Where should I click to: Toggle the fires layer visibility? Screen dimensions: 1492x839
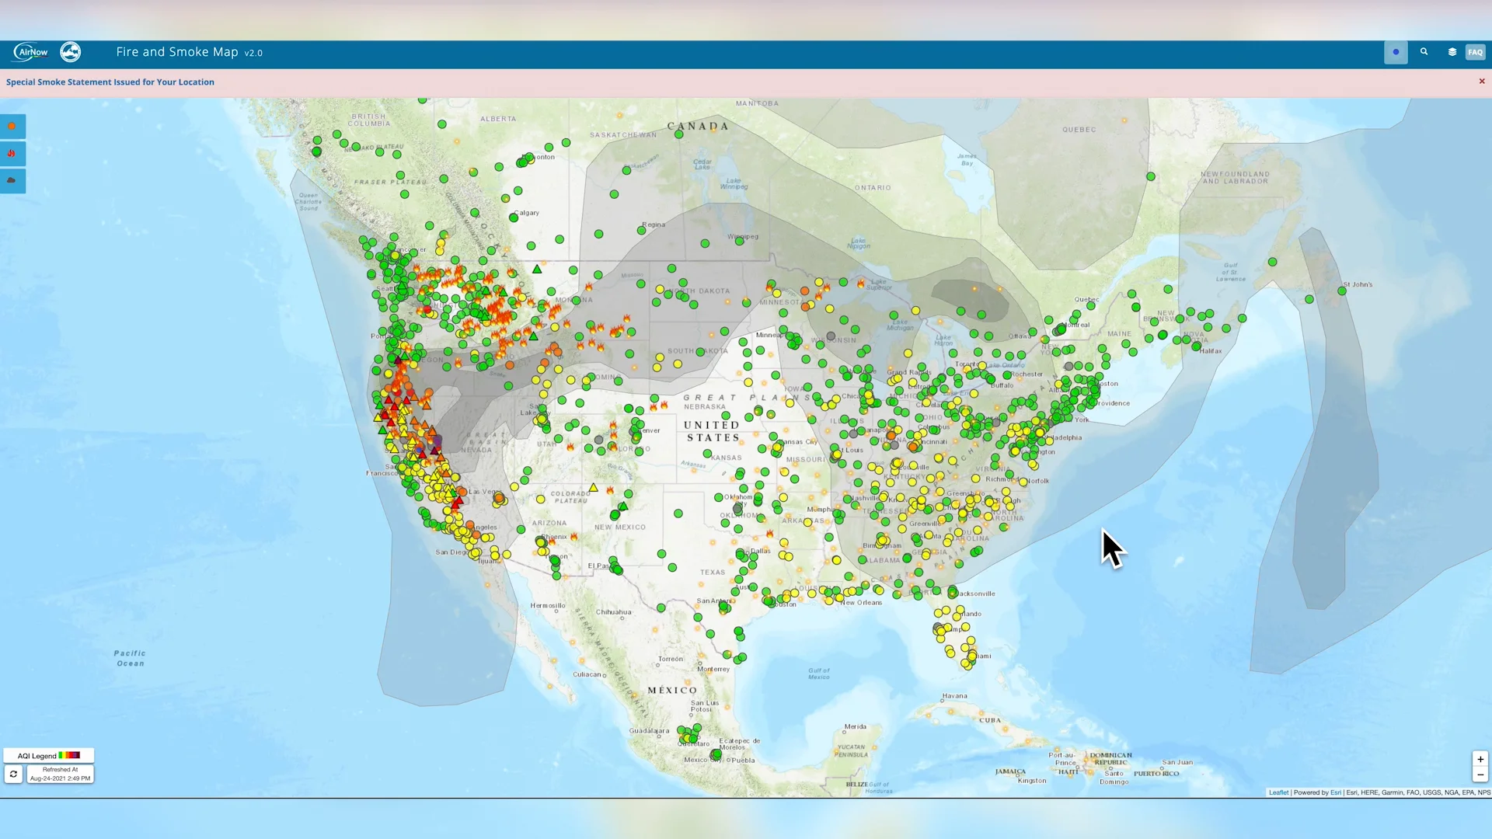(x=12, y=153)
